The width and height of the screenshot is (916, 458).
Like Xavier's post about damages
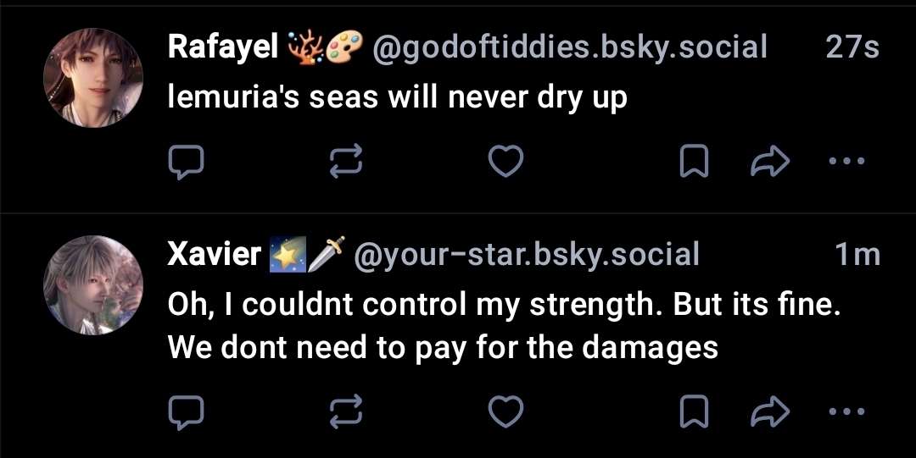pos(506,411)
